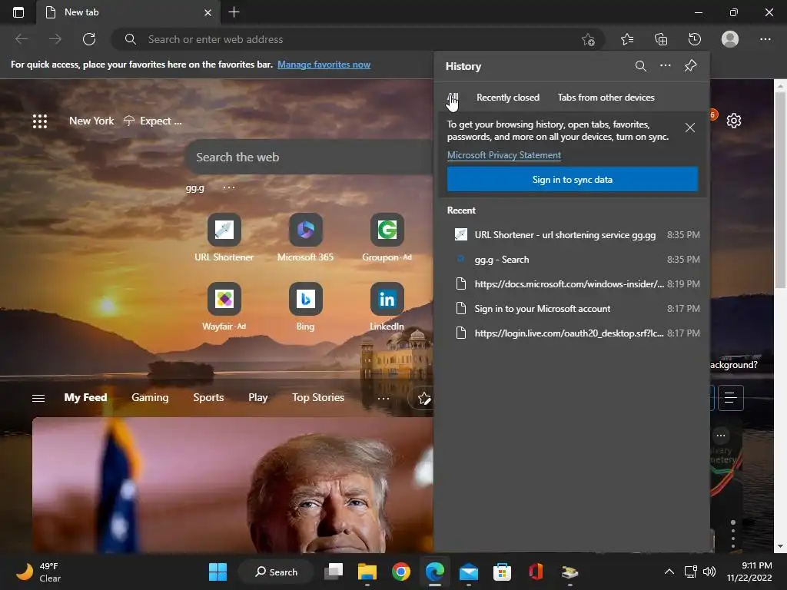Screen dimensions: 787x590
Task: Select the My Feed tab
Action: click(85, 397)
